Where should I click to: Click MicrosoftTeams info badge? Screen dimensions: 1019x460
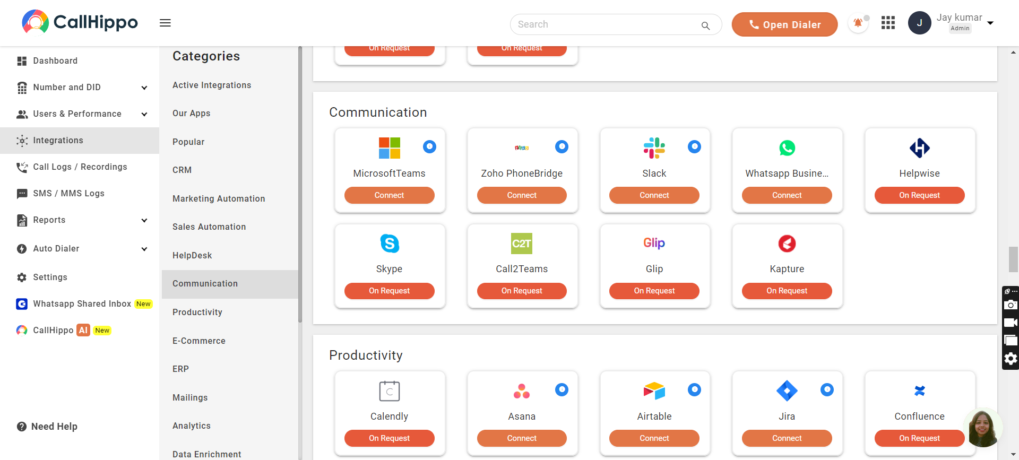(429, 146)
